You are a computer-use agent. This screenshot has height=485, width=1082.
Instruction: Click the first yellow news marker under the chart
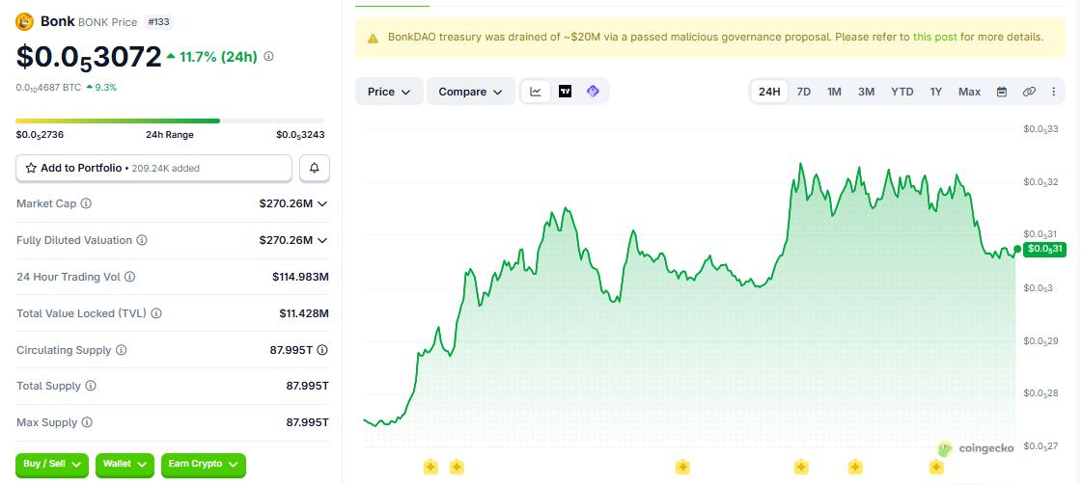(430, 467)
